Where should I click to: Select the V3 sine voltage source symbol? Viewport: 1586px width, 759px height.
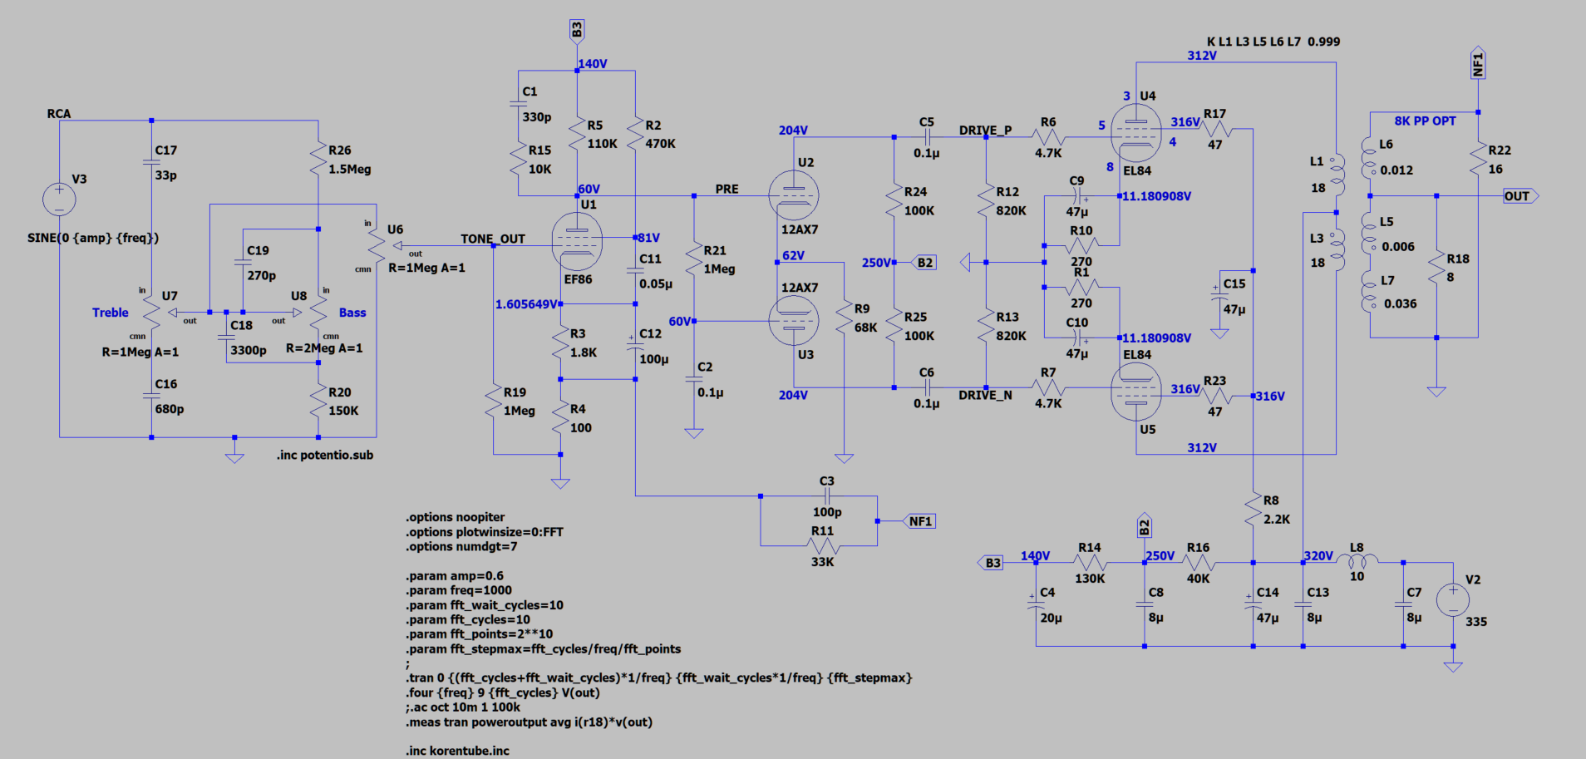pos(59,199)
